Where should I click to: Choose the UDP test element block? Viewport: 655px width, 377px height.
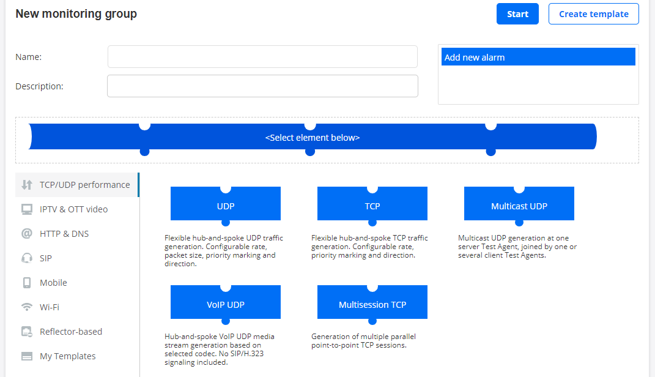(225, 206)
